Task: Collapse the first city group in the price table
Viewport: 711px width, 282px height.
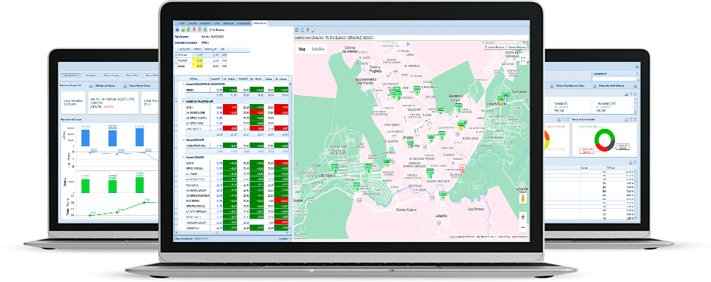Action: pyautogui.click(x=183, y=84)
